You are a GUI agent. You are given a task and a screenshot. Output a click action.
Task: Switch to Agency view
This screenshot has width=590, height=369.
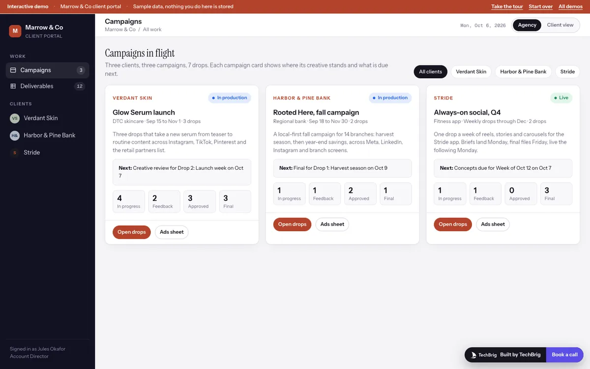527,25
